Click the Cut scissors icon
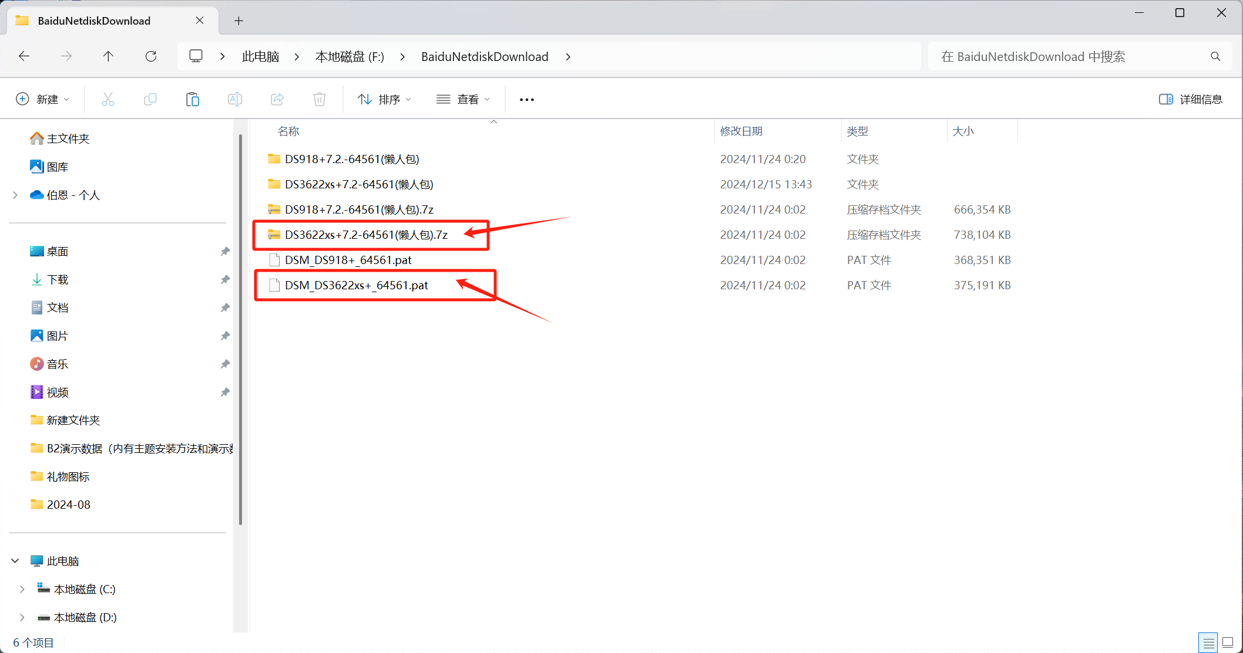 tap(108, 99)
